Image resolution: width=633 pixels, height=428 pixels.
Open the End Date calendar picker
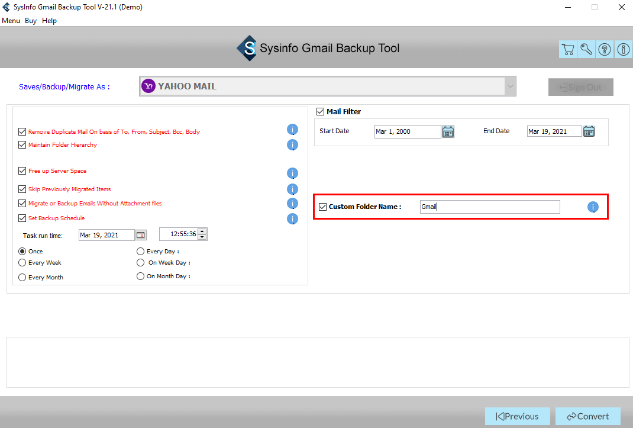pos(589,131)
